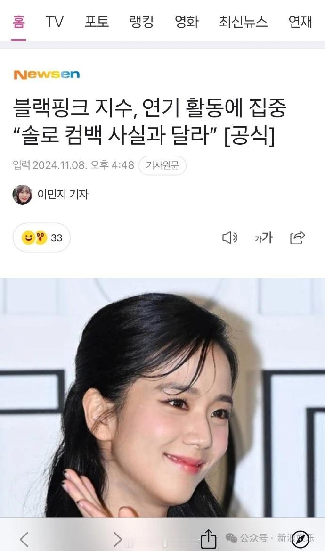
Task: Click reporter name 이민지 기자
Action: [63, 194]
